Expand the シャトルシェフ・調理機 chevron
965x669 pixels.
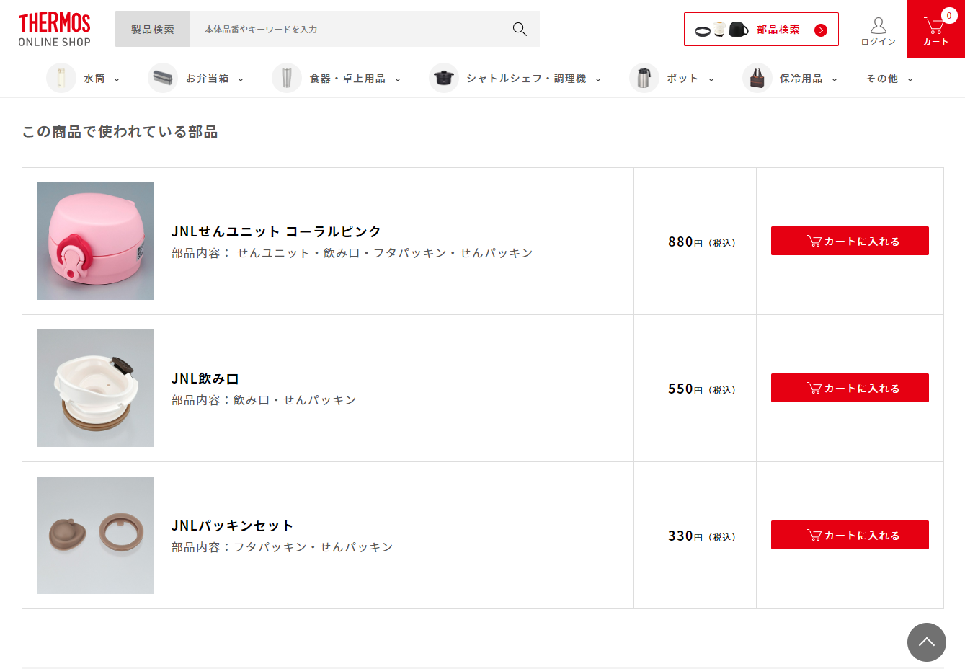(x=598, y=80)
